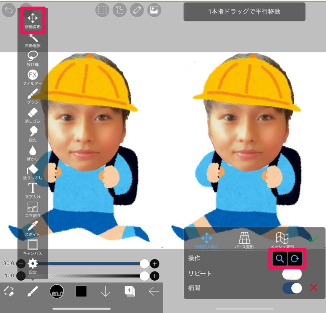Tap the material image icon
326x313 pixels.
tap(154, 10)
